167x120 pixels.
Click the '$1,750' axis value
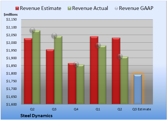coord(11,81)
